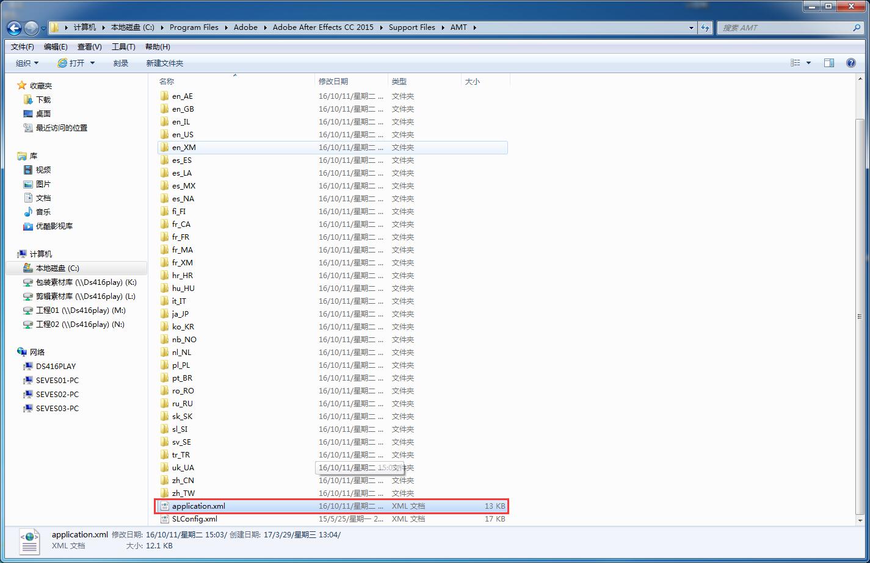Toggle the preview pane icon
870x563 pixels.
click(829, 63)
